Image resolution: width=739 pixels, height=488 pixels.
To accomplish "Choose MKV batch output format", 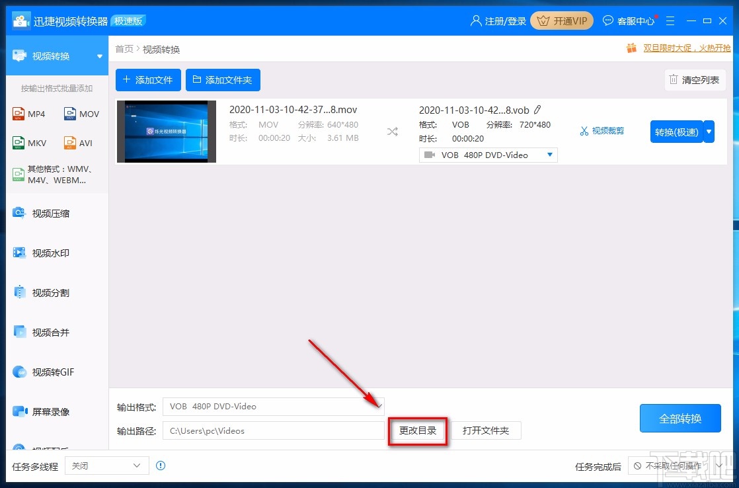I will (x=29, y=143).
